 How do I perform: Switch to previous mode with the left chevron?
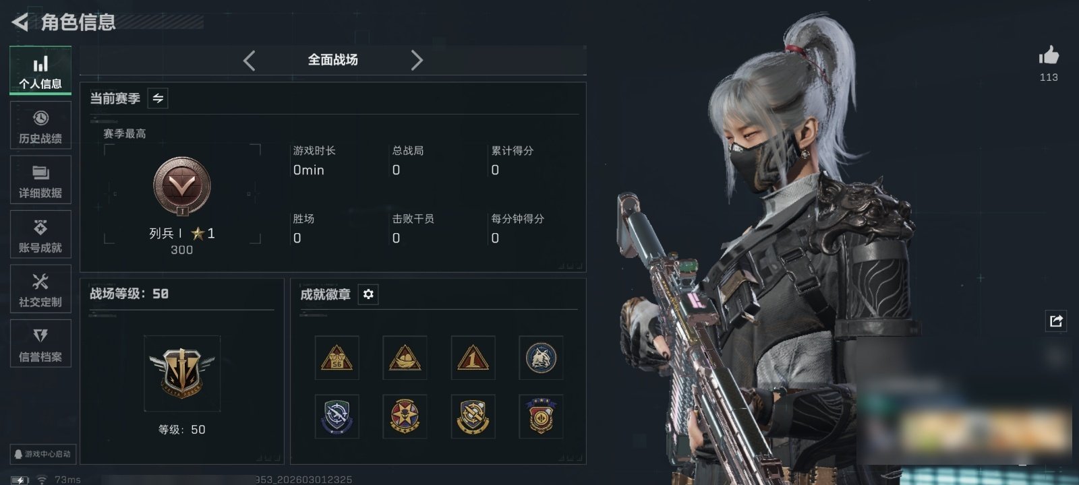pyautogui.click(x=249, y=61)
